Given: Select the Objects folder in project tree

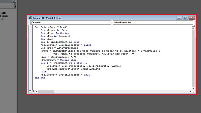Looking at the screenshot, I should 4,16.
